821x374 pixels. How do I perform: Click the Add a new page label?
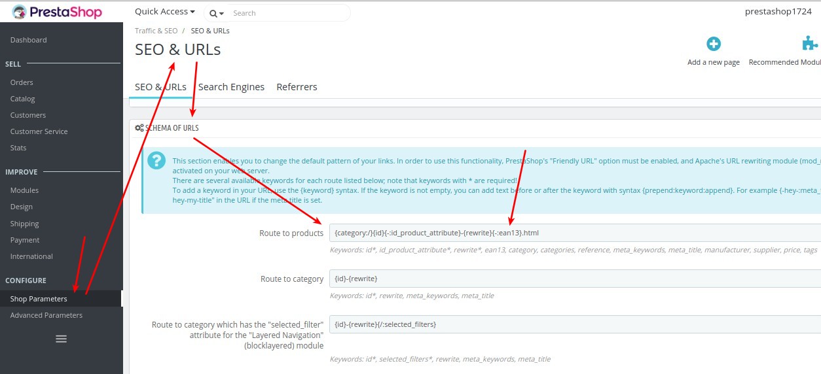point(714,62)
